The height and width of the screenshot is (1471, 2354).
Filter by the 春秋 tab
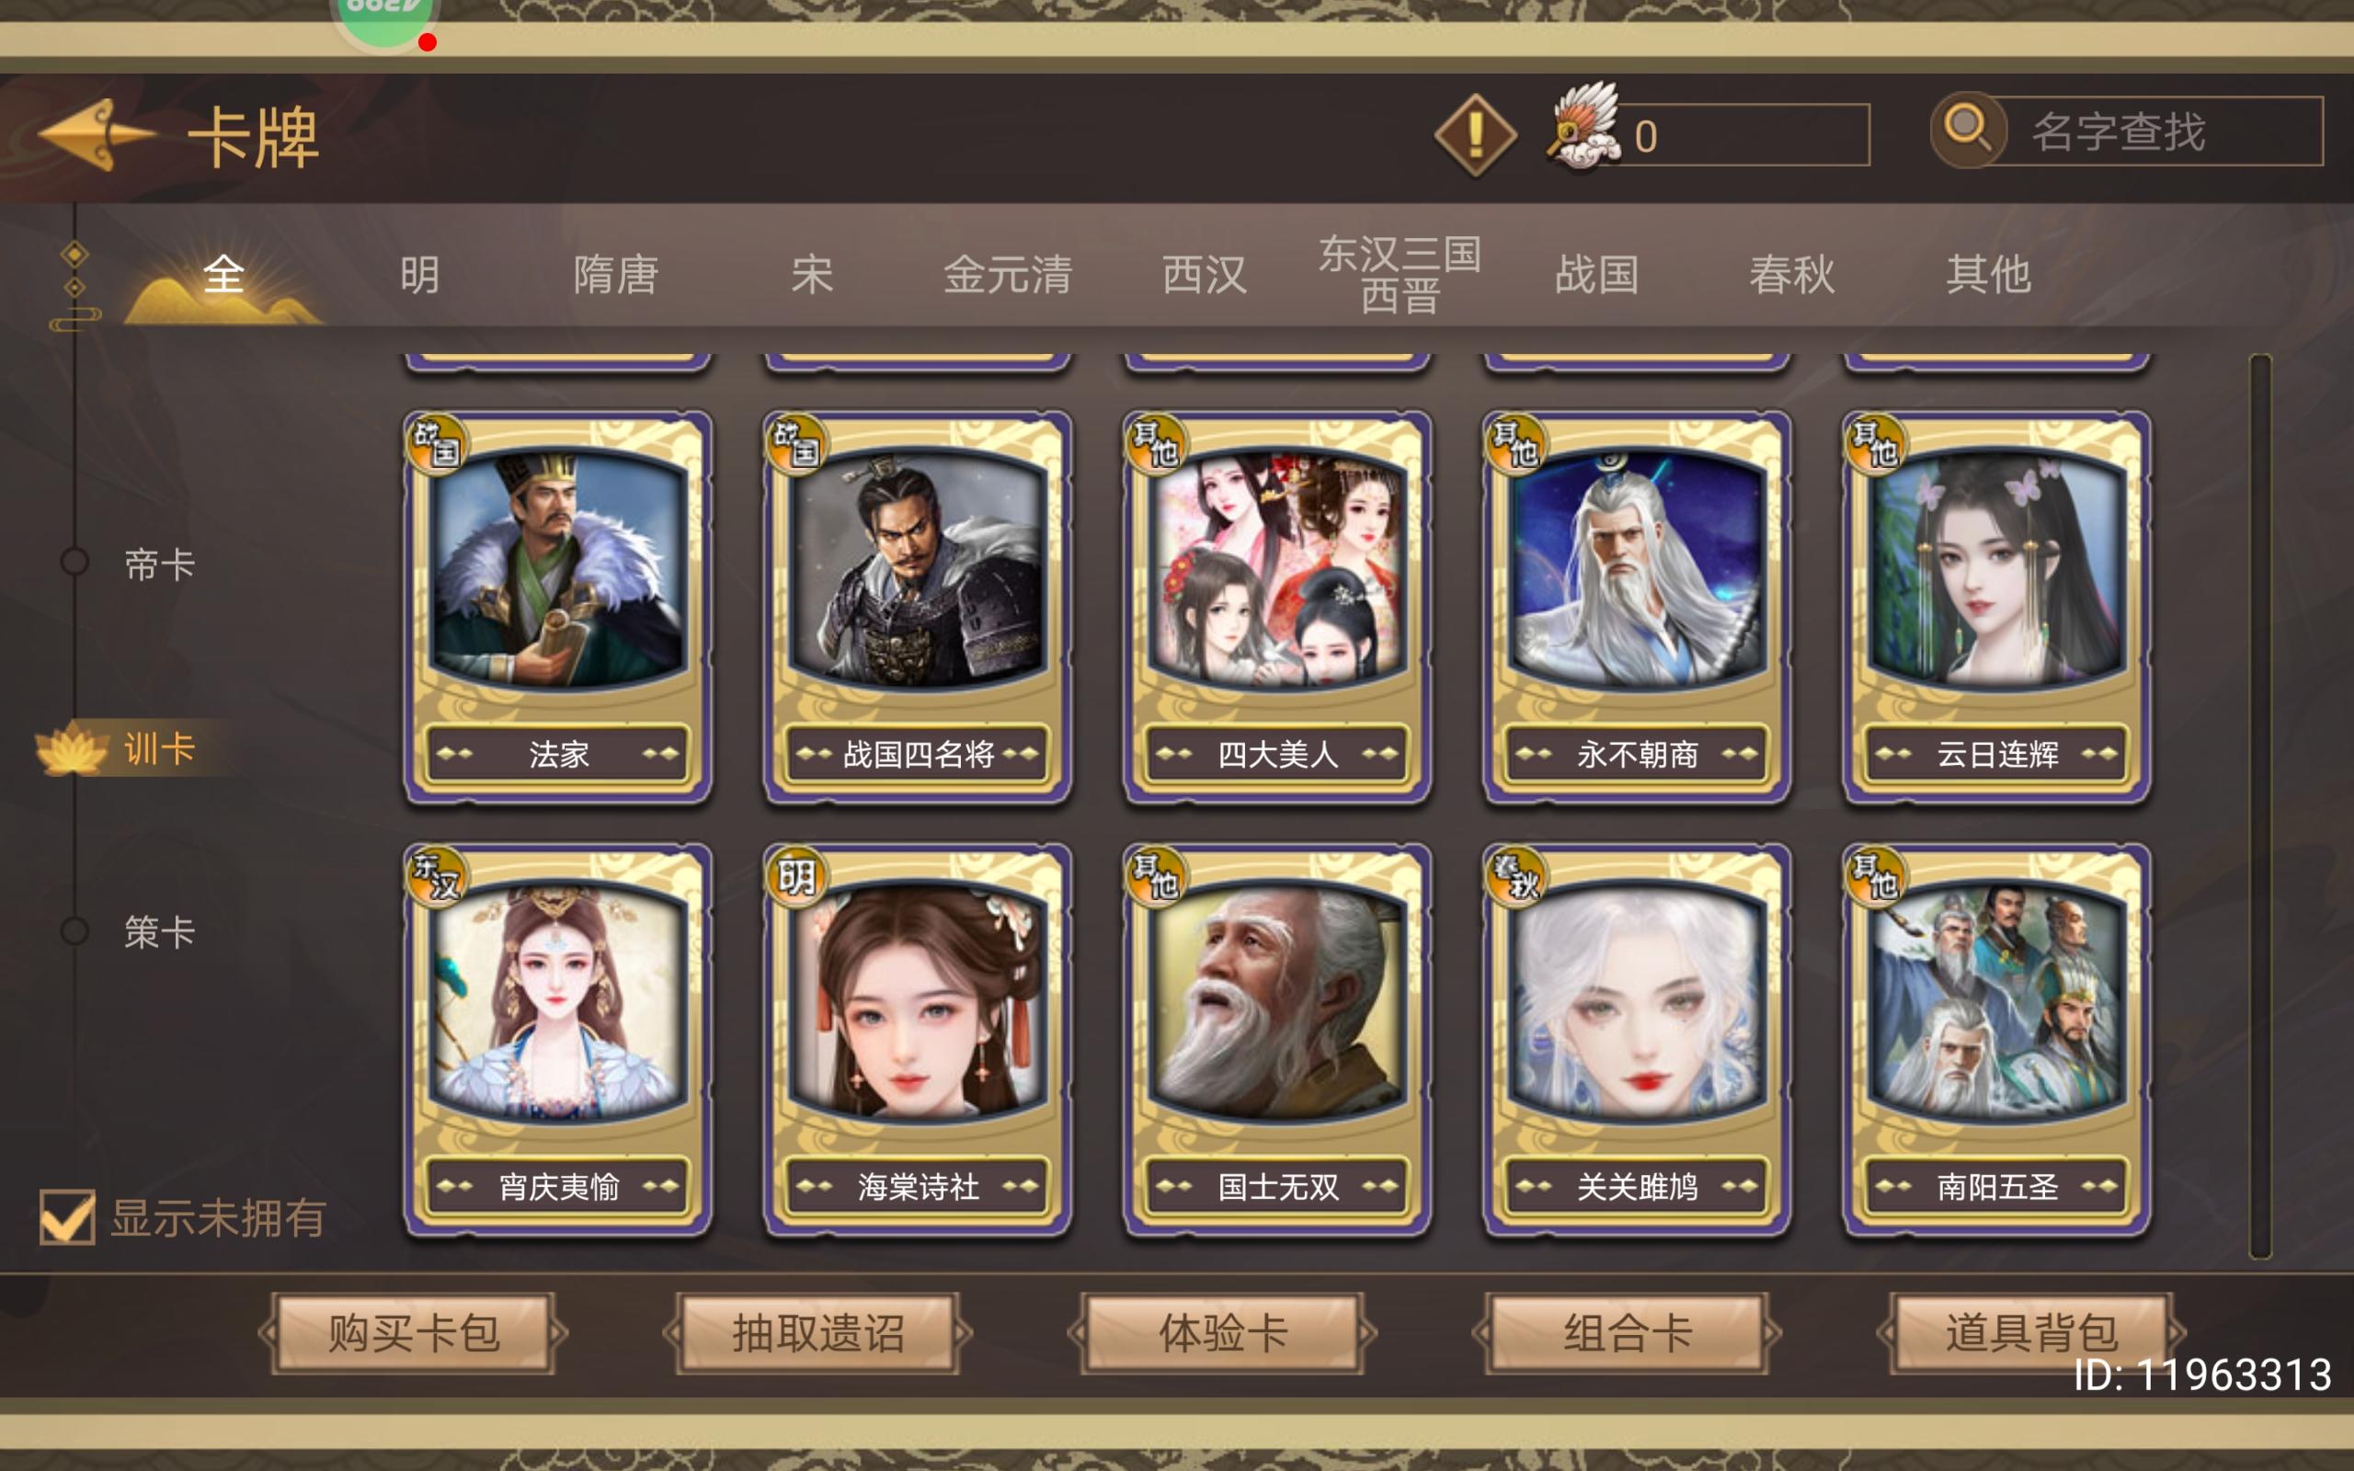point(1792,274)
